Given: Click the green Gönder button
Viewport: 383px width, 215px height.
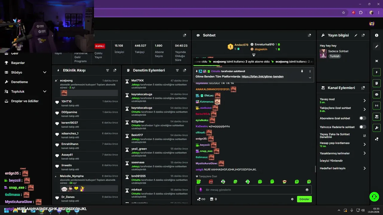Looking at the screenshot, I should tap(304, 199).
